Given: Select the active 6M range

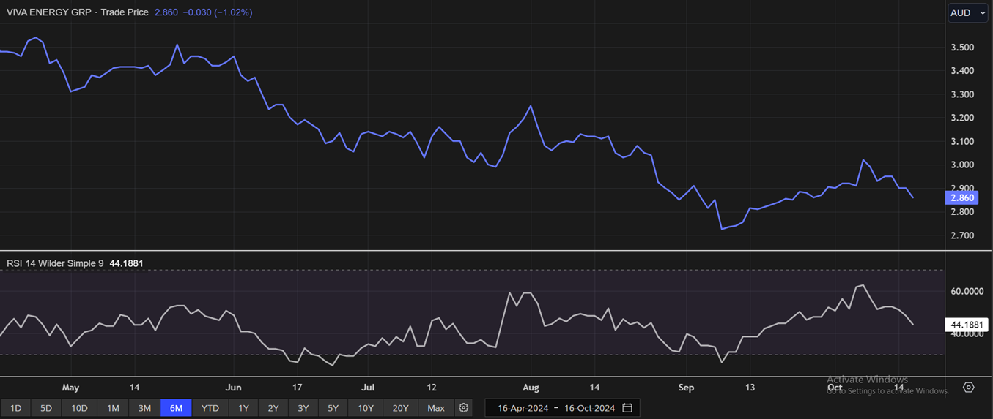Looking at the screenshot, I should pyautogui.click(x=176, y=408).
